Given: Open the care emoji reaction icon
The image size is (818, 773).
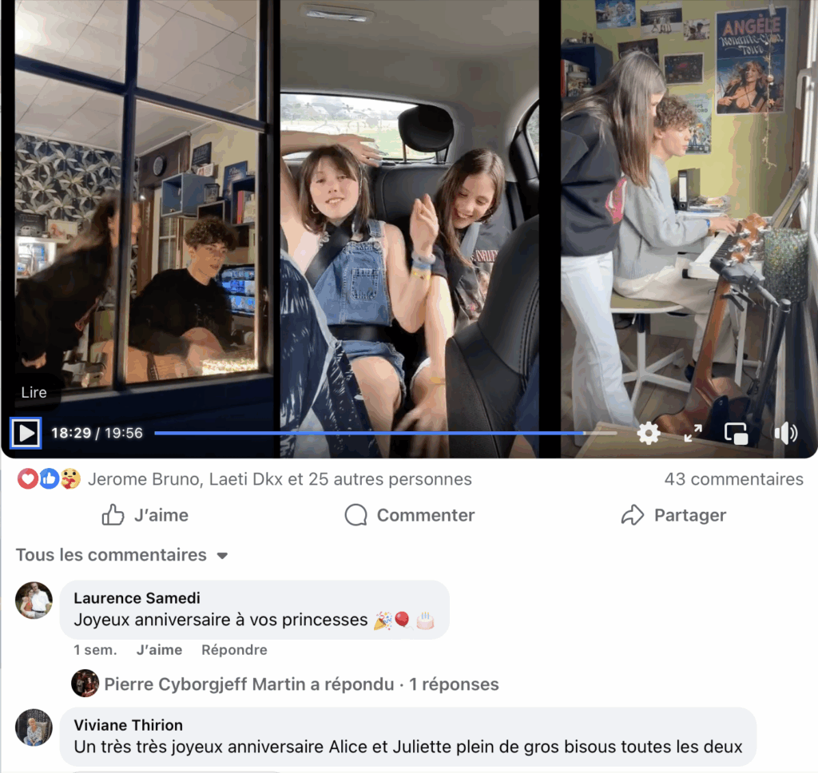Looking at the screenshot, I should pyautogui.click(x=70, y=479).
